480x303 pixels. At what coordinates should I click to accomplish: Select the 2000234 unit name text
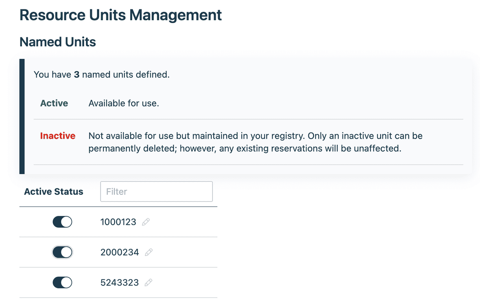[x=120, y=252]
